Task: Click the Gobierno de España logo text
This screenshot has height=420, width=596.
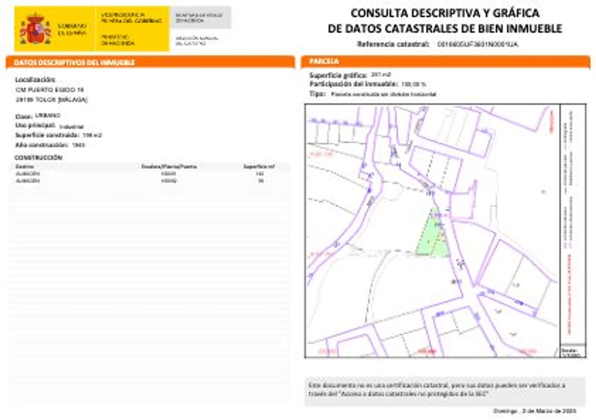Action: (x=72, y=29)
